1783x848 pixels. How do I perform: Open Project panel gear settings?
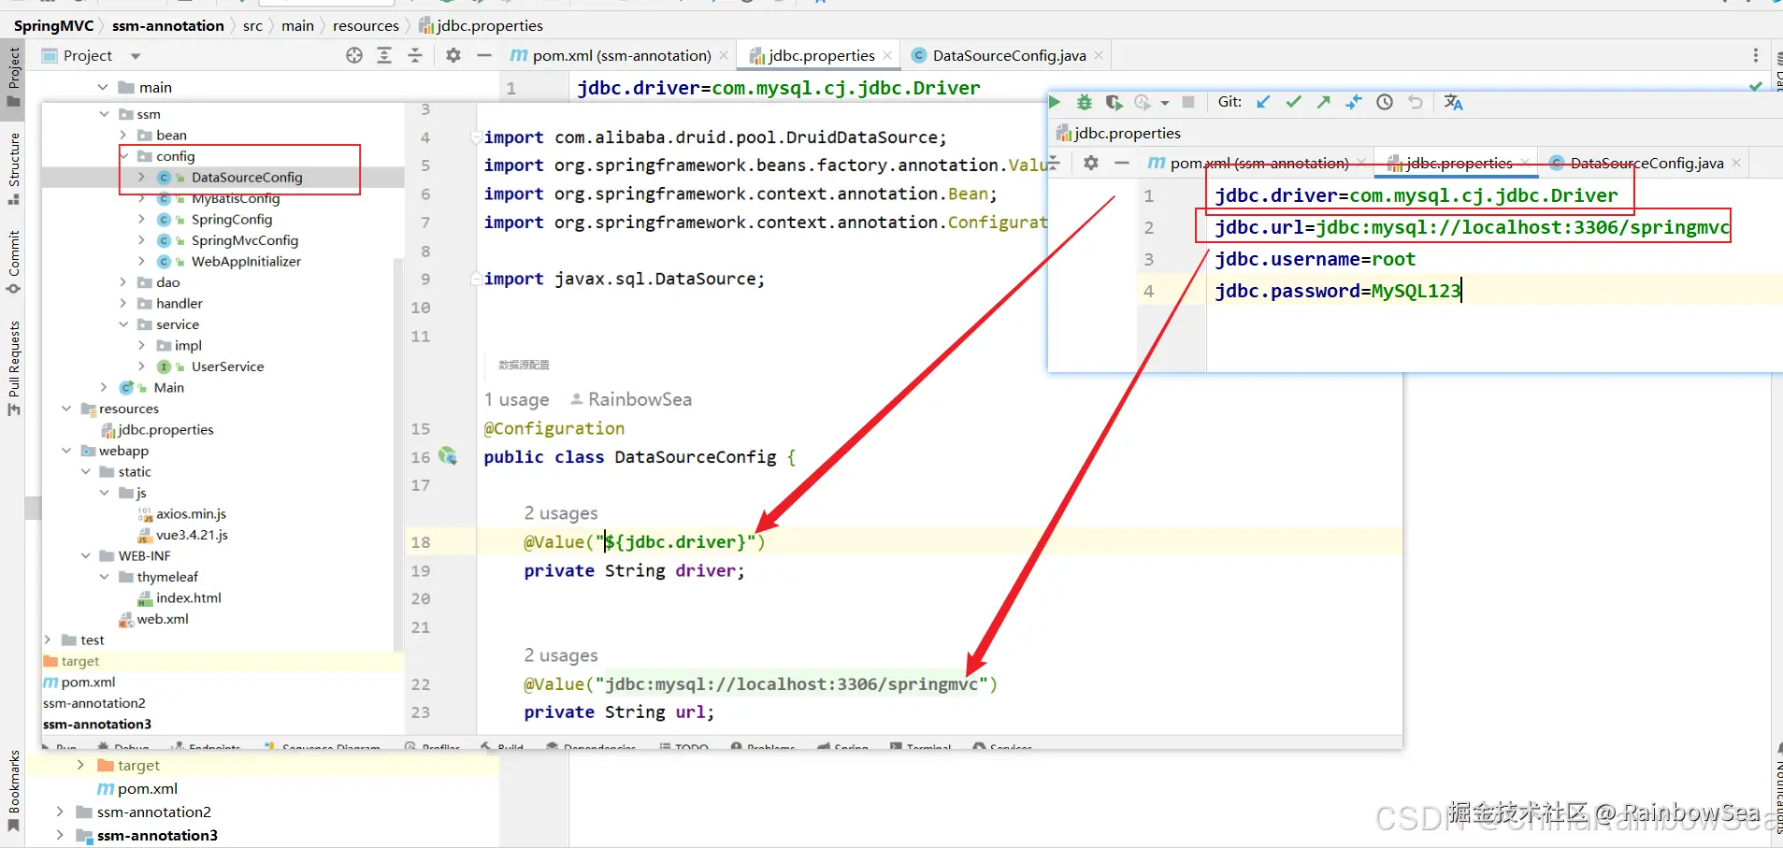[x=453, y=56]
